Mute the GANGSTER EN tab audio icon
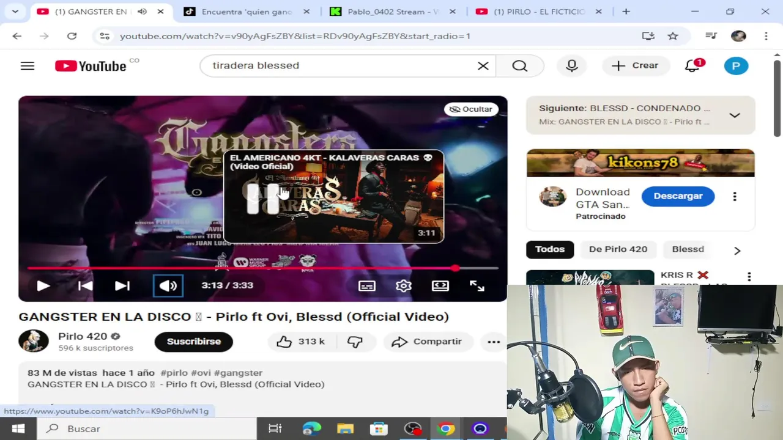783x440 pixels. coord(142,12)
